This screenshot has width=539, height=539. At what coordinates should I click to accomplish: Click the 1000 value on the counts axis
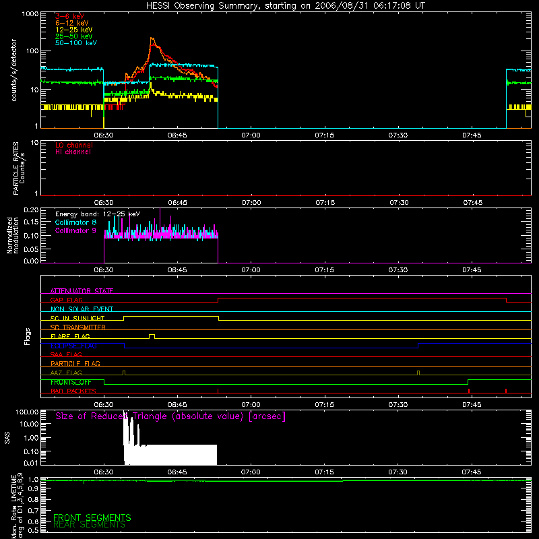30,14
